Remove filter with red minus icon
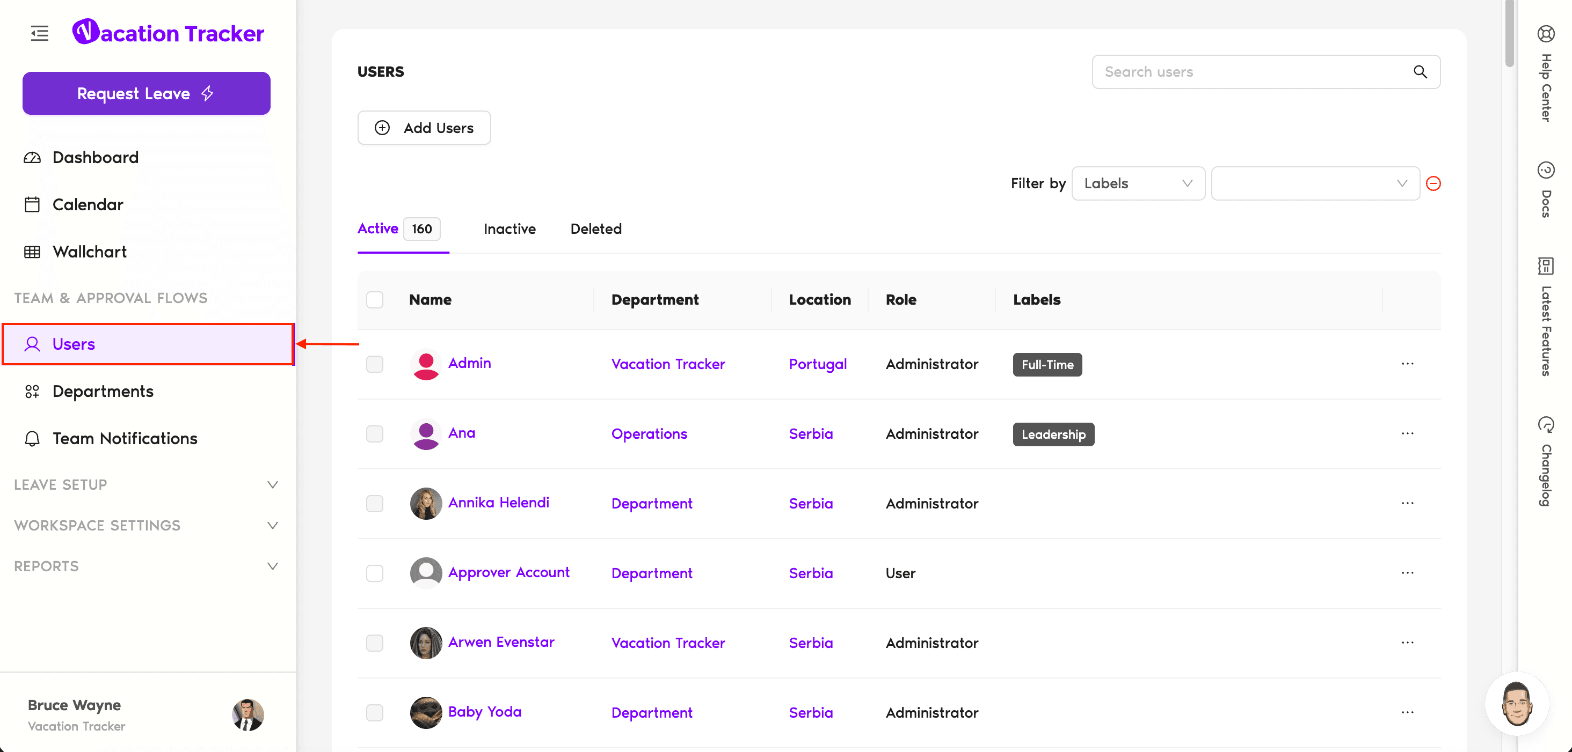Image resolution: width=1572 pixels, height=752 pixels. pyautogui.click(x=1433, y=183)
